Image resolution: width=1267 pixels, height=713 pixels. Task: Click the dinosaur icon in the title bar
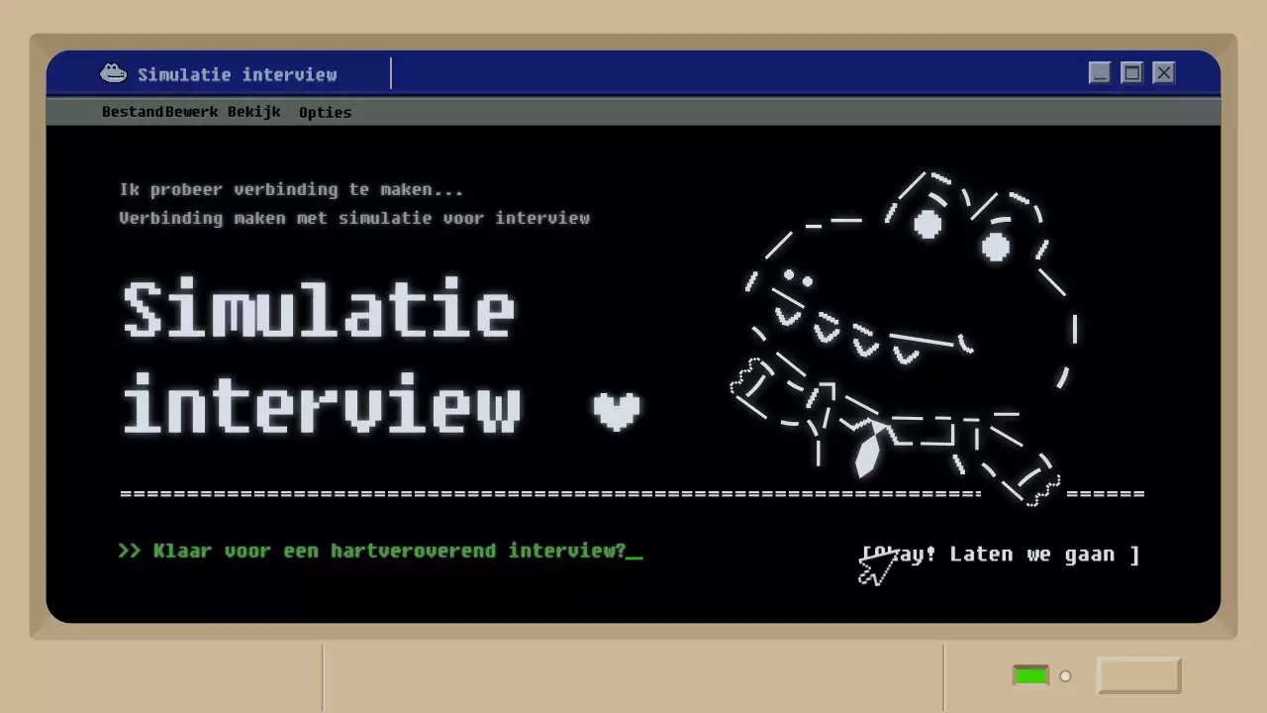(113, 72)
